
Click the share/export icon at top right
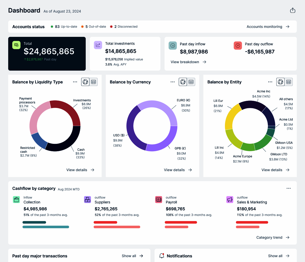(292, 10)
